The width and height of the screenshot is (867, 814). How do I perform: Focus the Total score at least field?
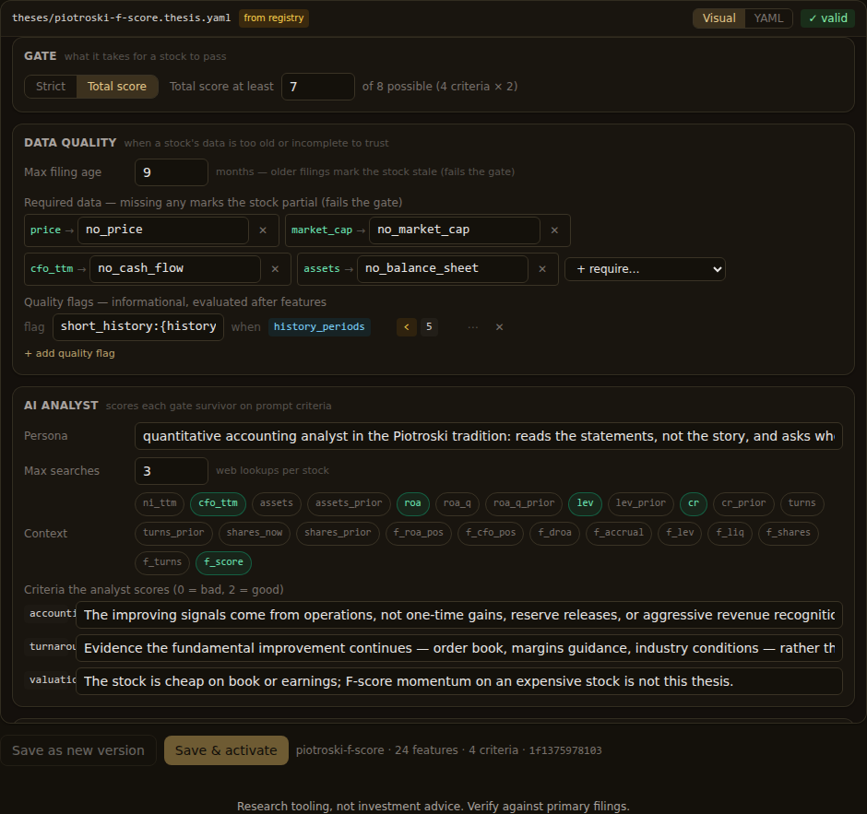point(318,87)
